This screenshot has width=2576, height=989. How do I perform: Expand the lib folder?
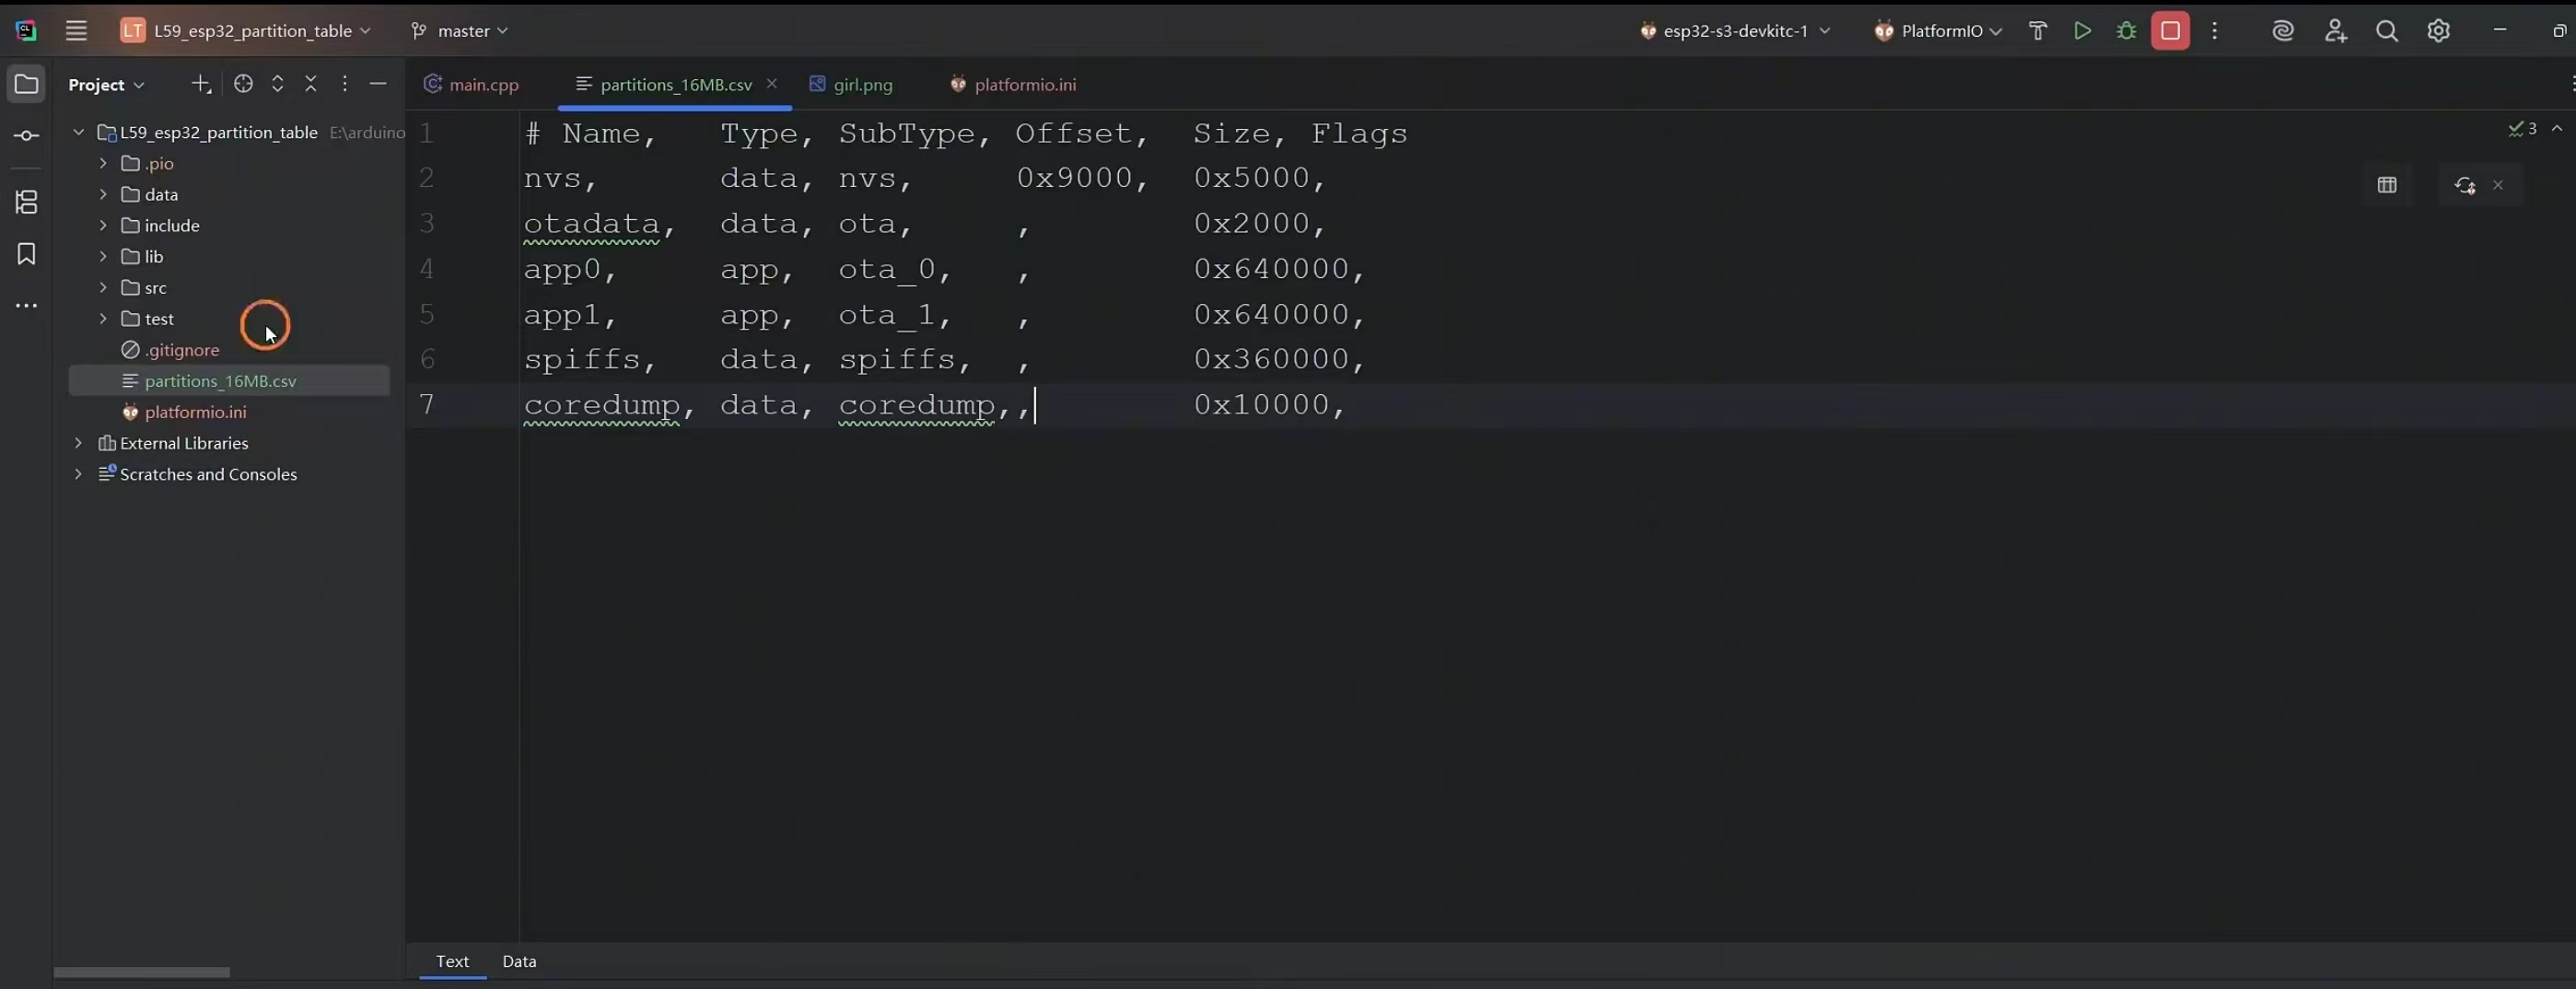click(103, 256)
